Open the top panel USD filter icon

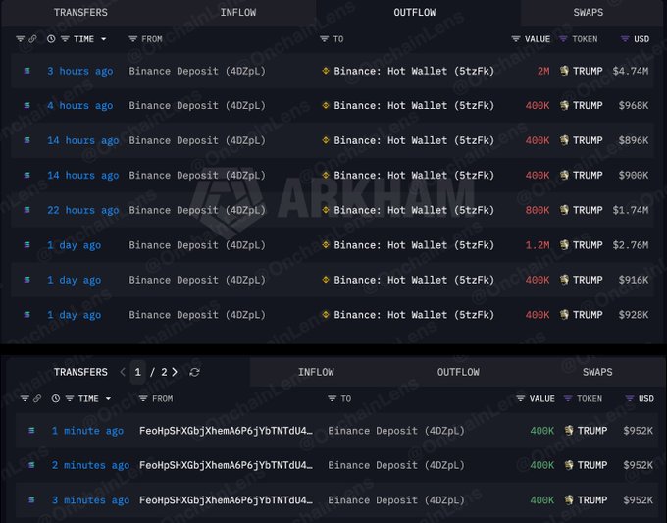pos(625,39)
